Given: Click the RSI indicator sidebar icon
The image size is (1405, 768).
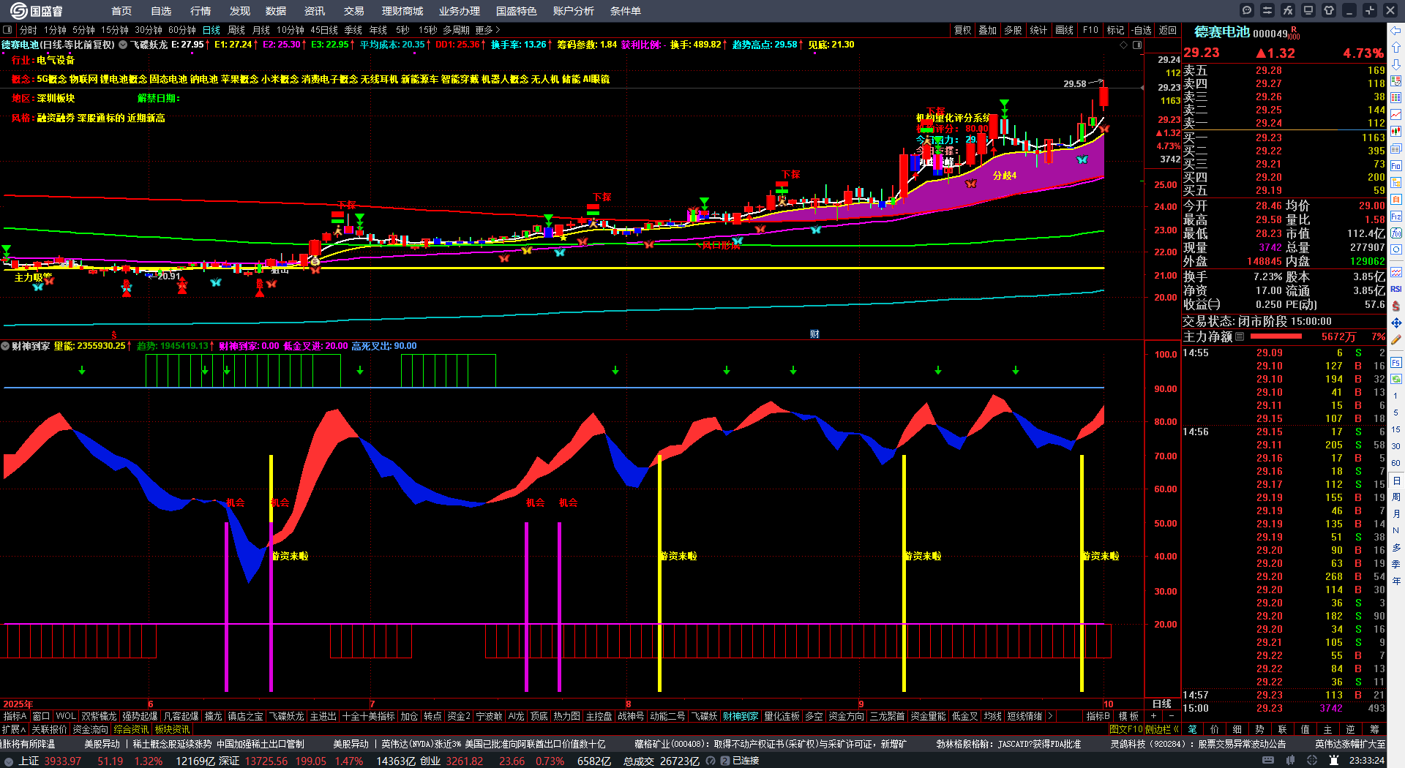Looking at the screenshot, I should tap(1396, 289).
